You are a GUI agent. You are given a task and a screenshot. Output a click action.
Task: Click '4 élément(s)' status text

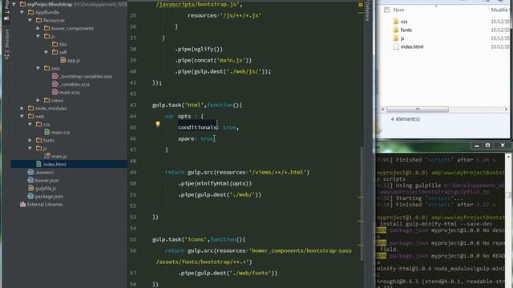pyautogui.click(x=406, y=119)
